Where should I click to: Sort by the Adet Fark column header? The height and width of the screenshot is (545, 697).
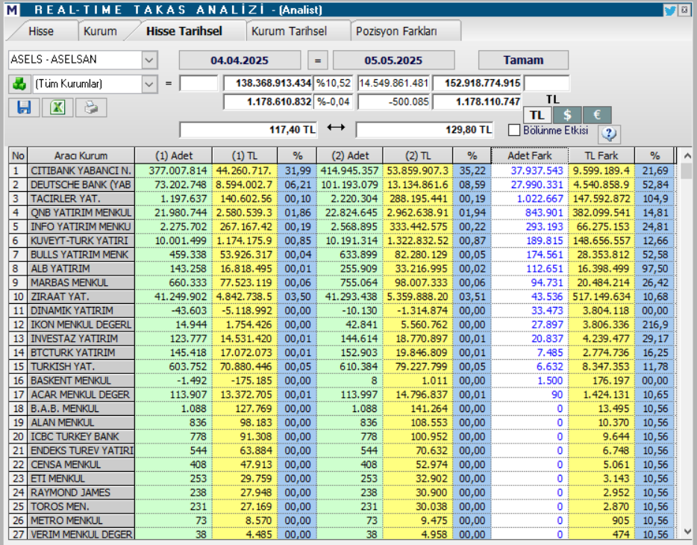tap(529, 156)
